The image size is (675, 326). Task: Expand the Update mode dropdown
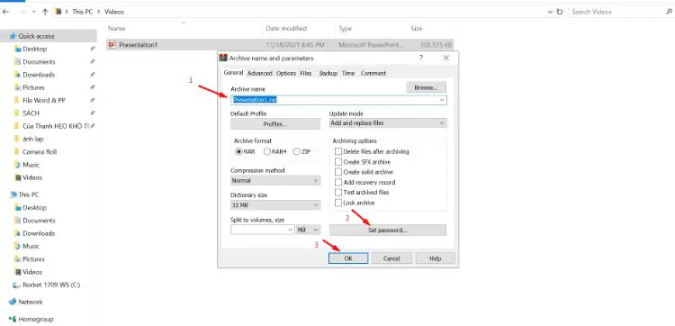pos(388,123)
